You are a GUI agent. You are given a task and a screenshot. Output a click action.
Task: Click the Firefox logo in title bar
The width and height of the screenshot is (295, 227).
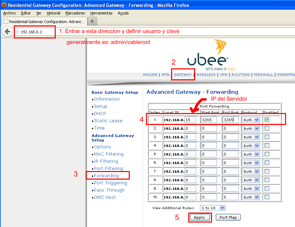point(3,5)
